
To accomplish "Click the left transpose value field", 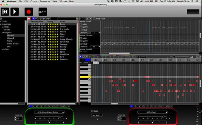I will point(20,118).
